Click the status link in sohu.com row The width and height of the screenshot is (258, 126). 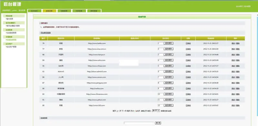pos(188,60)
